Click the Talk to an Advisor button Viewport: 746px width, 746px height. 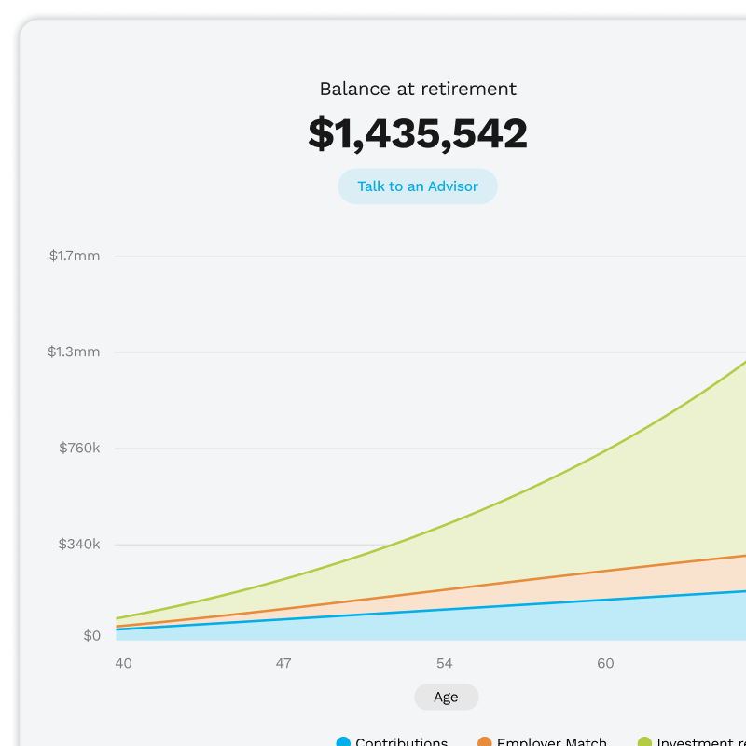click(418, 186)
